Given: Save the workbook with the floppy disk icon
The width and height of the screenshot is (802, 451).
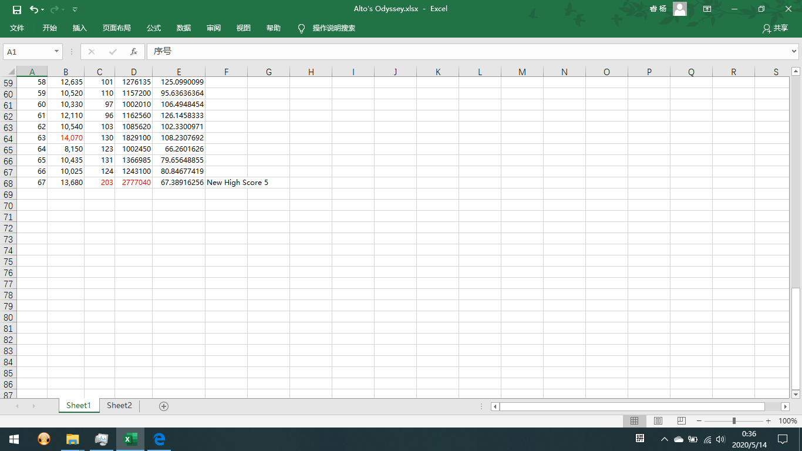Looking at the screenshot, I should (17, 9).
